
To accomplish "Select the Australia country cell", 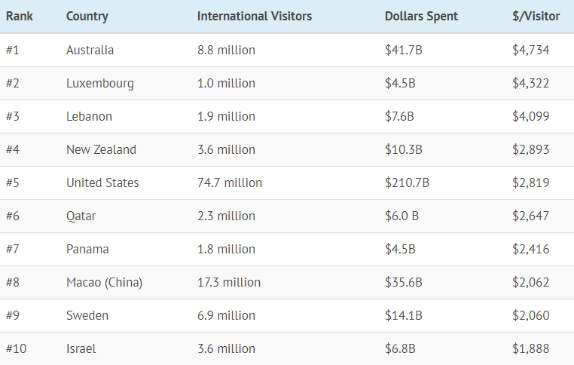I will tap(90, 50).
